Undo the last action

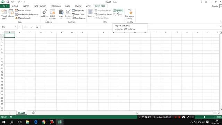point(12,2)
